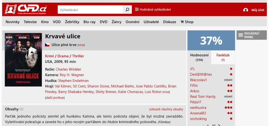This screenshot has height=126, width=269.
Task: Click next page arrow in ratings list
Action: pos(219,125)
